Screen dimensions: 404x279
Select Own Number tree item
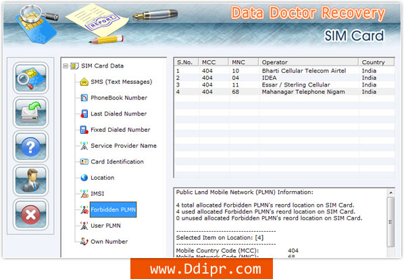click(109, 242)
